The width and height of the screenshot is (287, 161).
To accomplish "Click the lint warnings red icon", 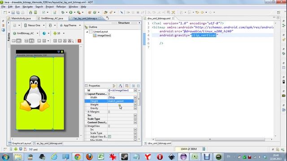I will pyautogui.click(x=79, y=41).
